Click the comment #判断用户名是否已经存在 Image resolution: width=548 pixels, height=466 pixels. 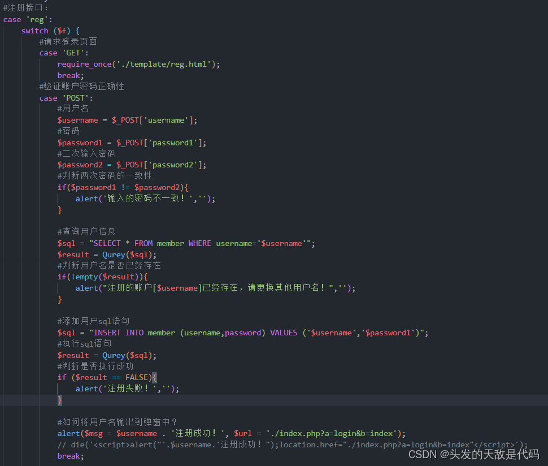109,266
